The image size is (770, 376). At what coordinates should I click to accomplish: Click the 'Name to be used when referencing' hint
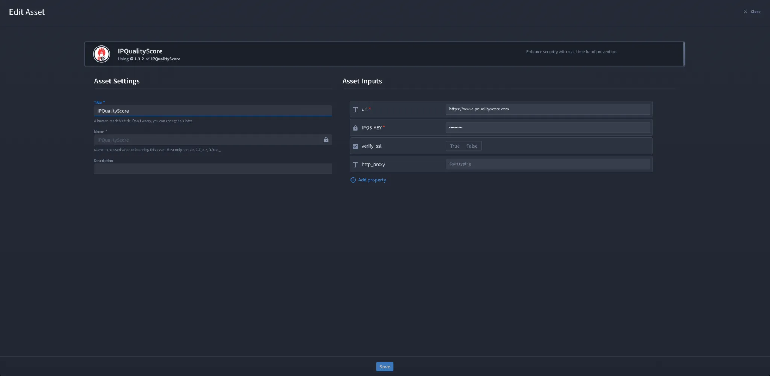pos(157,150)
